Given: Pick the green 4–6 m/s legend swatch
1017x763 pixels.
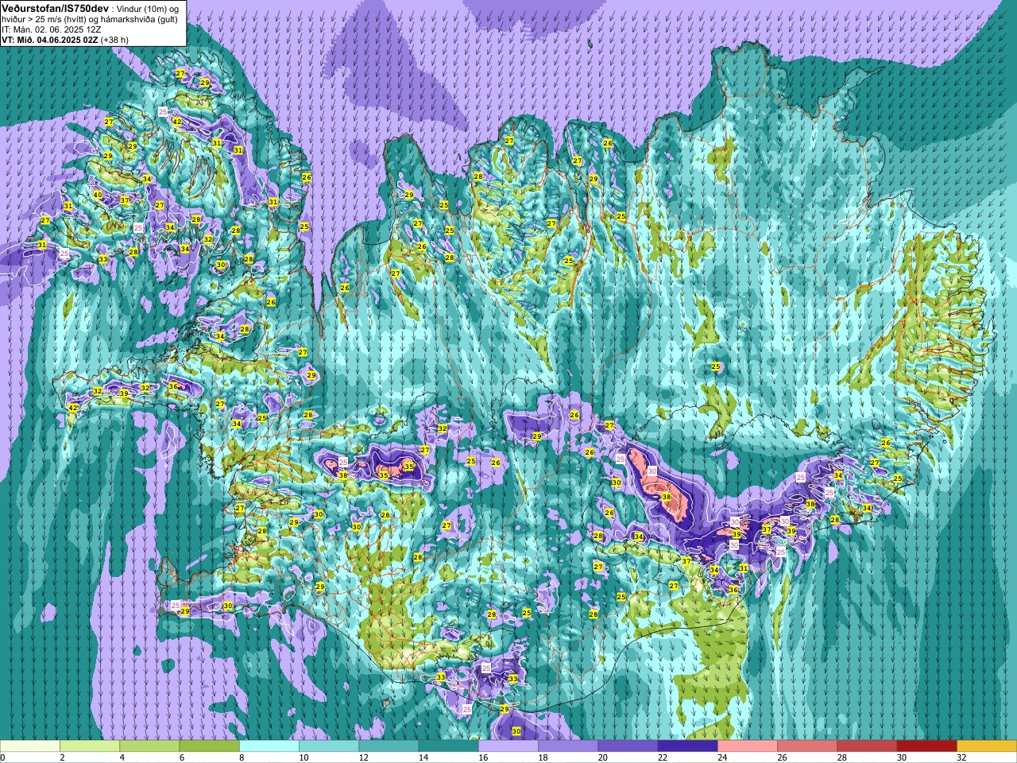Looking at the screenshot, I should [149, 747].
